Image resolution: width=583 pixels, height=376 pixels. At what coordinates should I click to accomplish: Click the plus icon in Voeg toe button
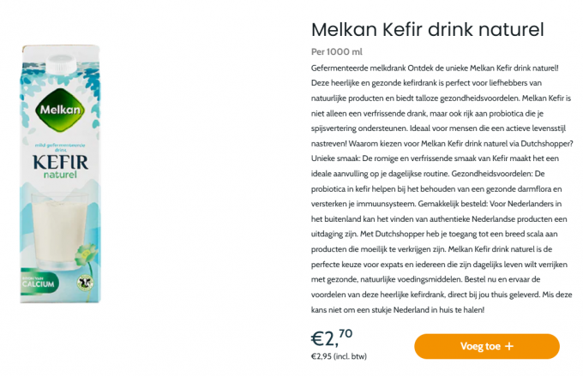(x=509, y=346)
